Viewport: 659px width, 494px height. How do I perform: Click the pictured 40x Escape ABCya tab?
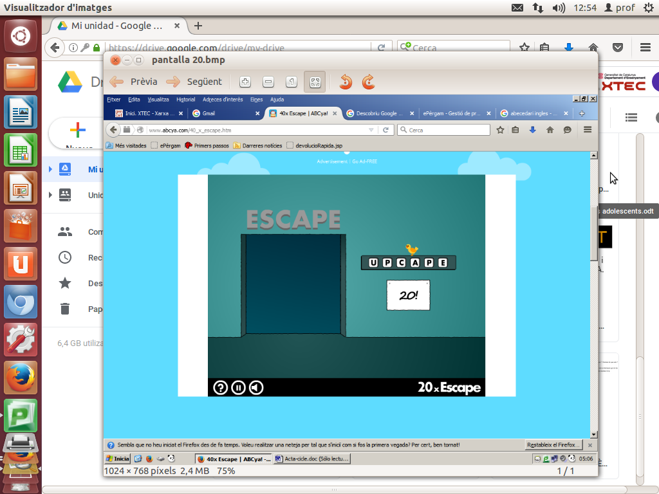pyautogui.click(x=304, y=113)
